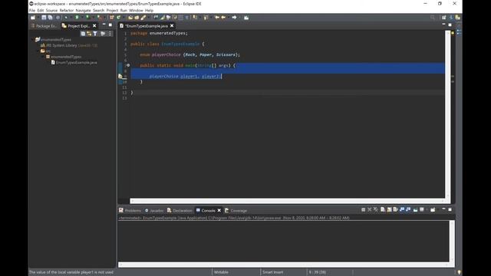Click the filter funnel icon in Project Explorer
Screen dimensions: 491x276
95,34
